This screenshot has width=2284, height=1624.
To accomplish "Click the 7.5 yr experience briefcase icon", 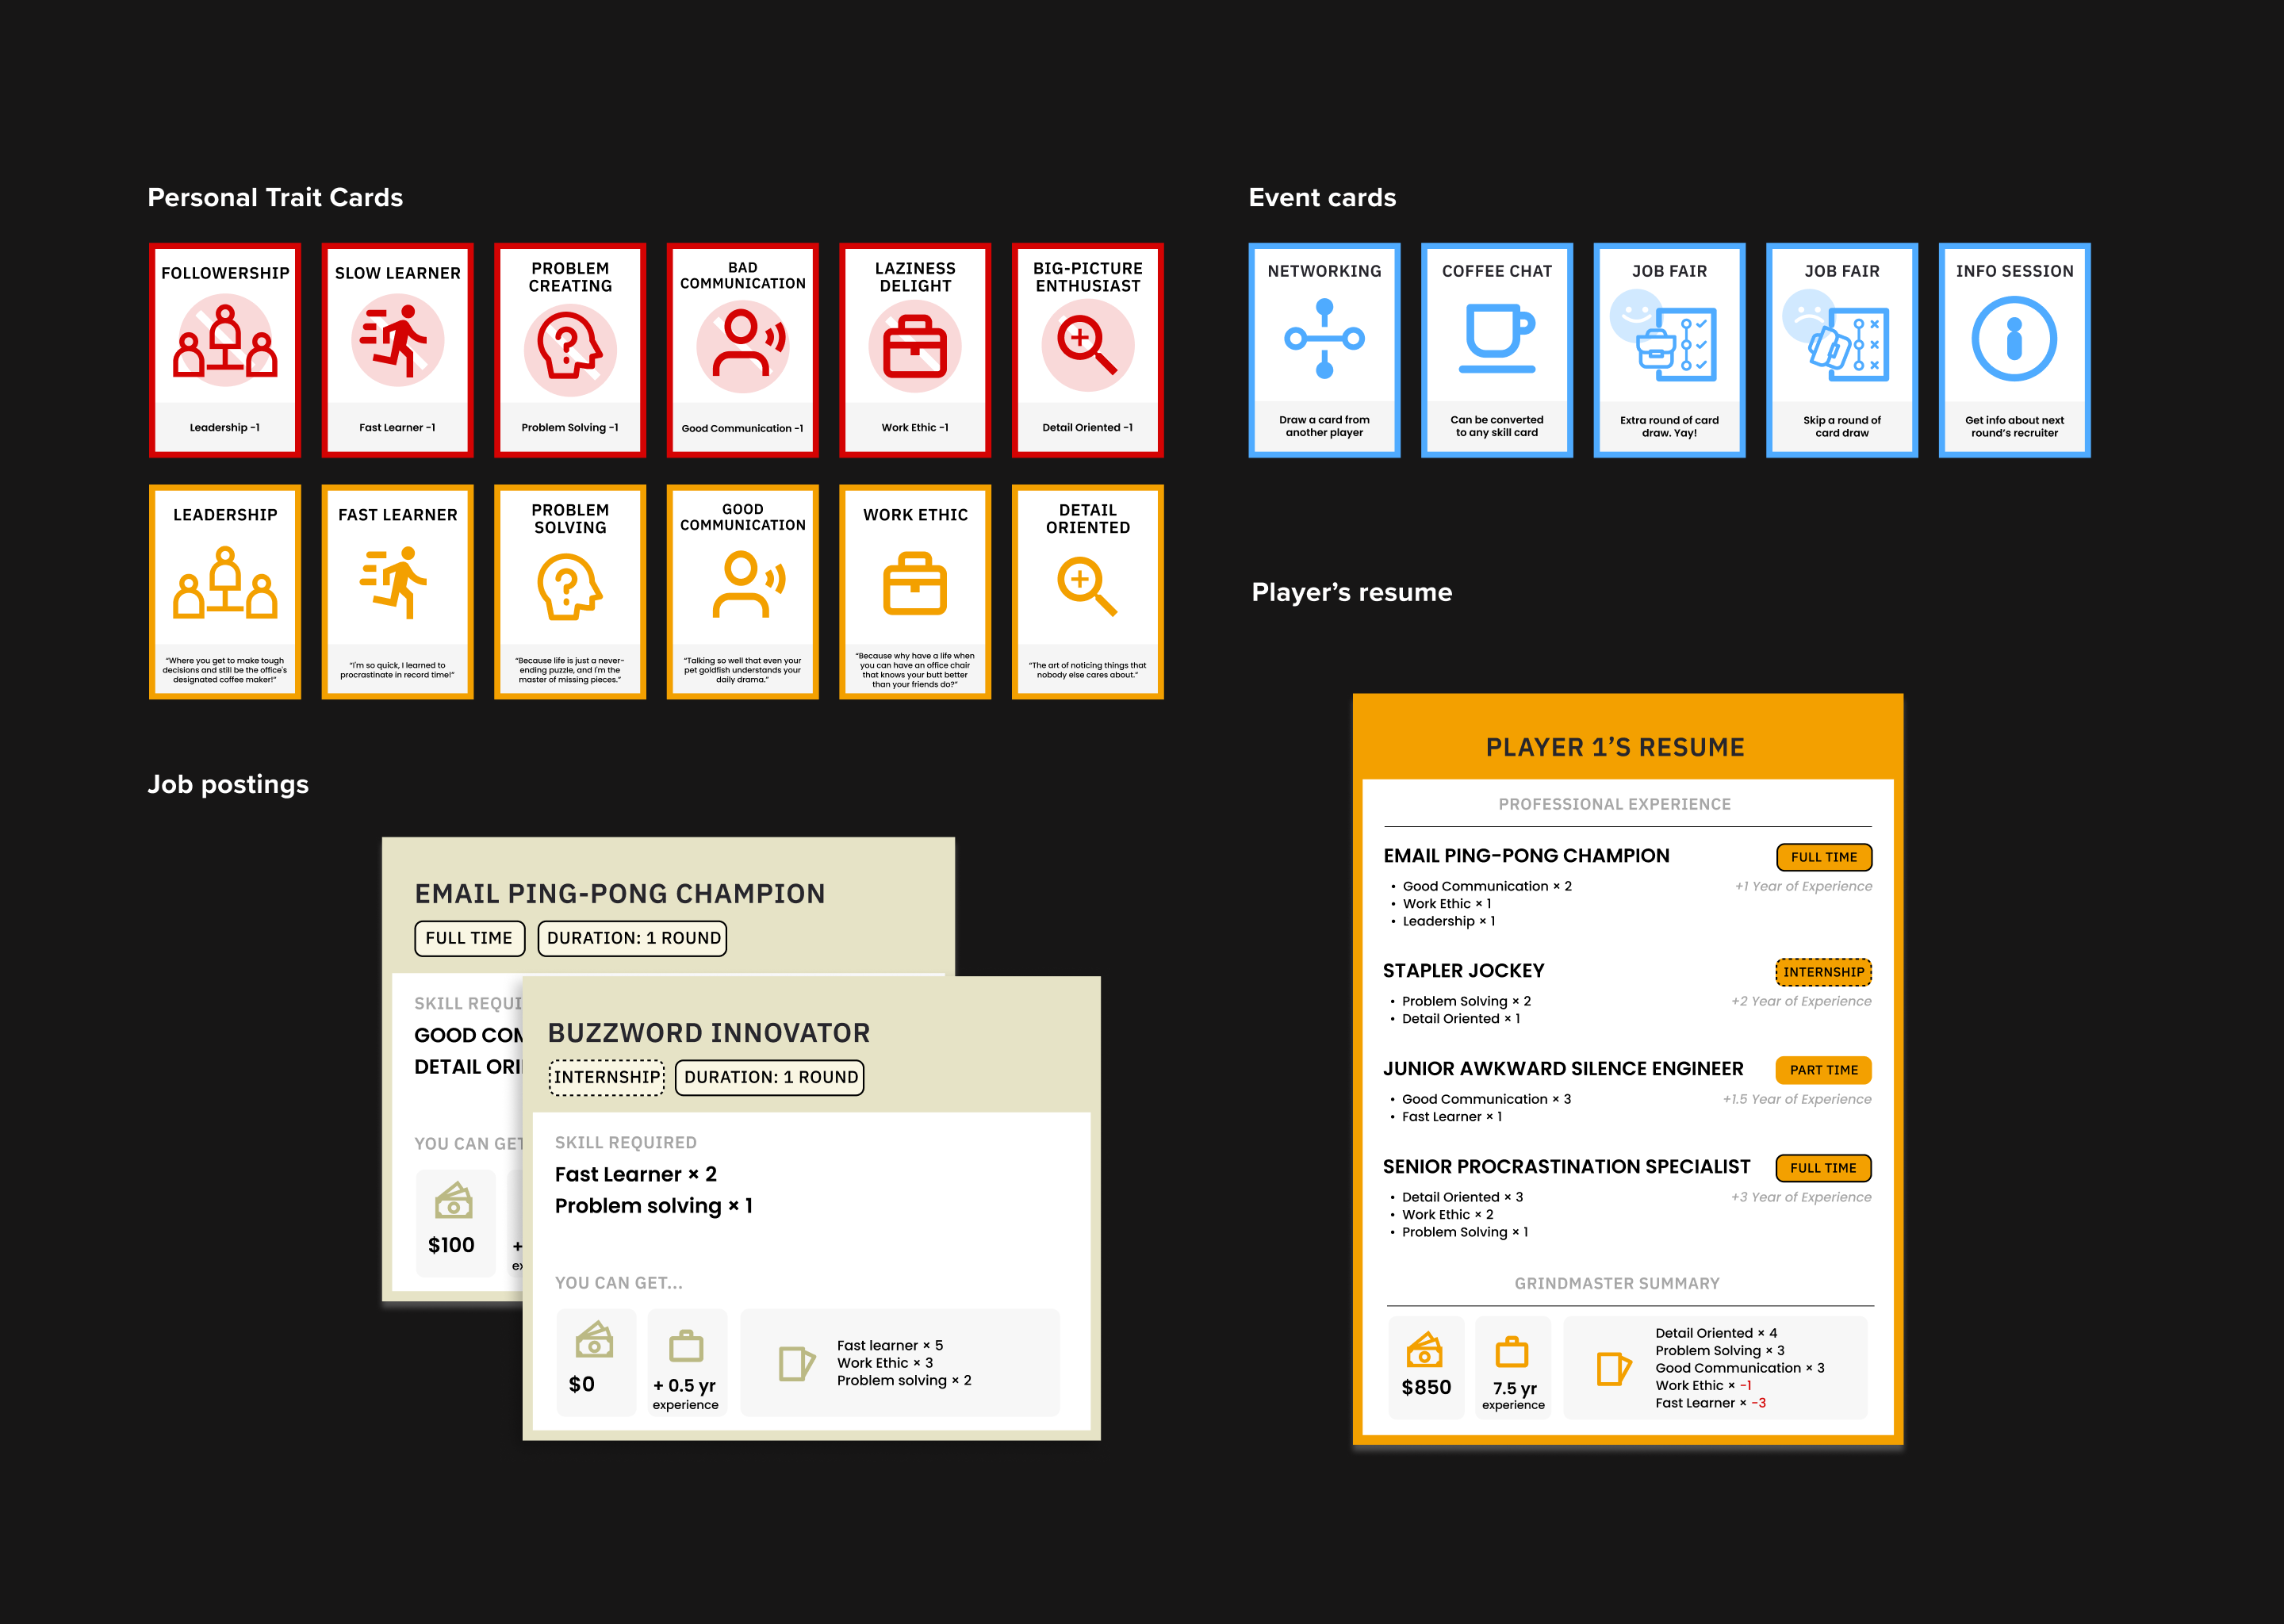I will click(1511, 1352).
